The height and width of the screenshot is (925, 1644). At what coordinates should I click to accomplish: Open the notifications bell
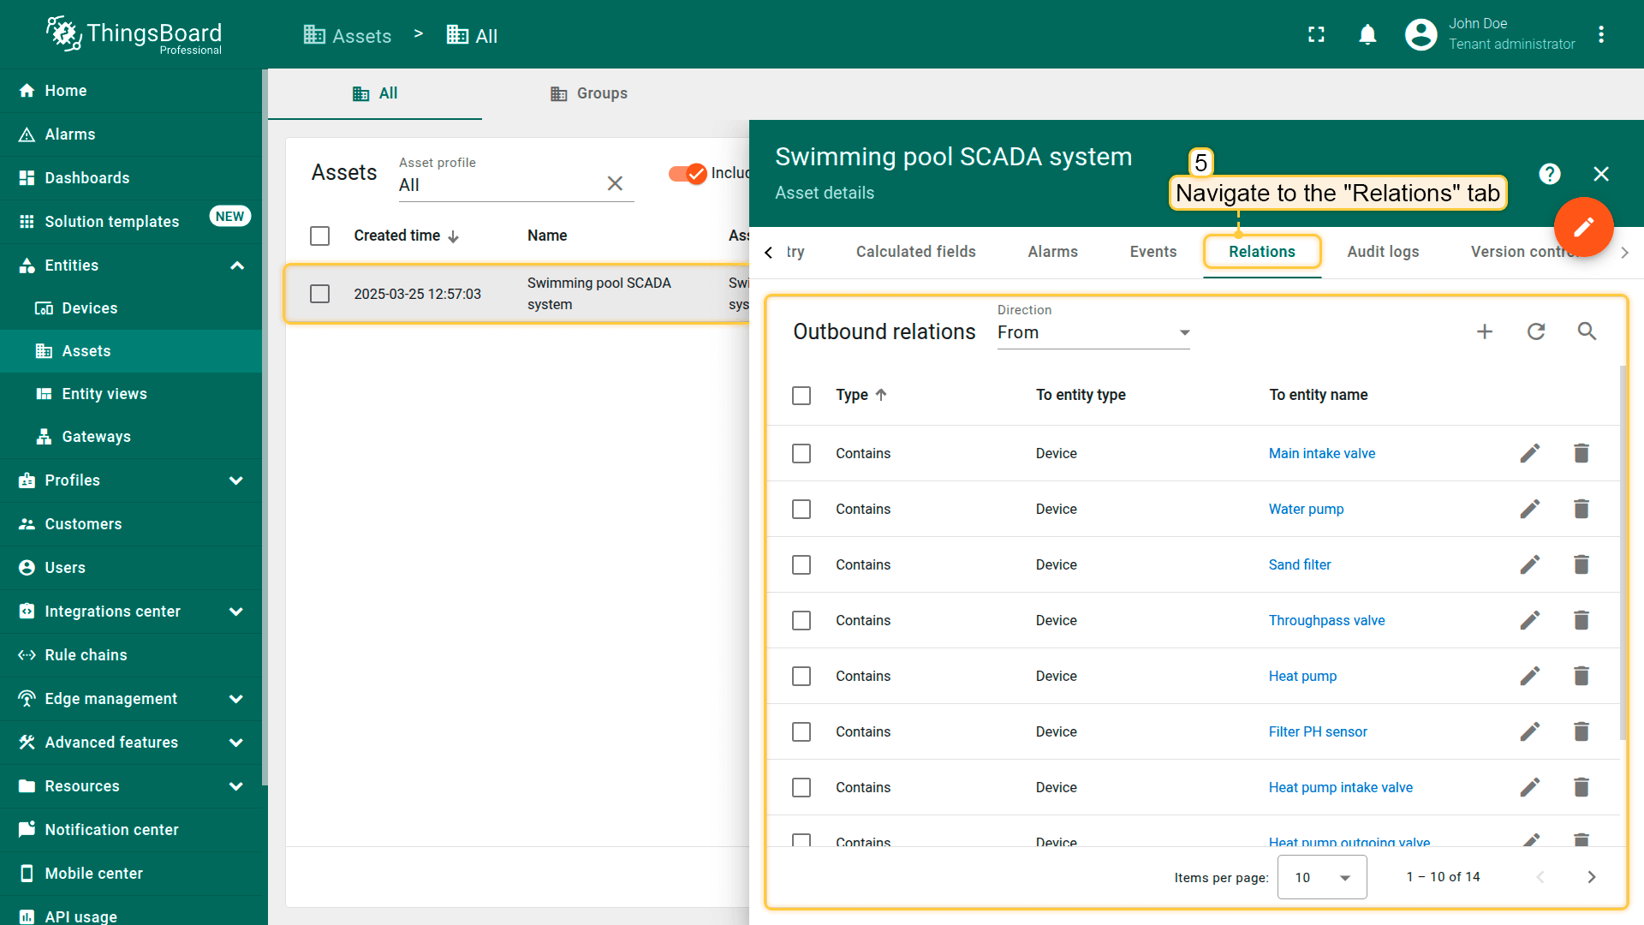click(x=1367, y=35)
